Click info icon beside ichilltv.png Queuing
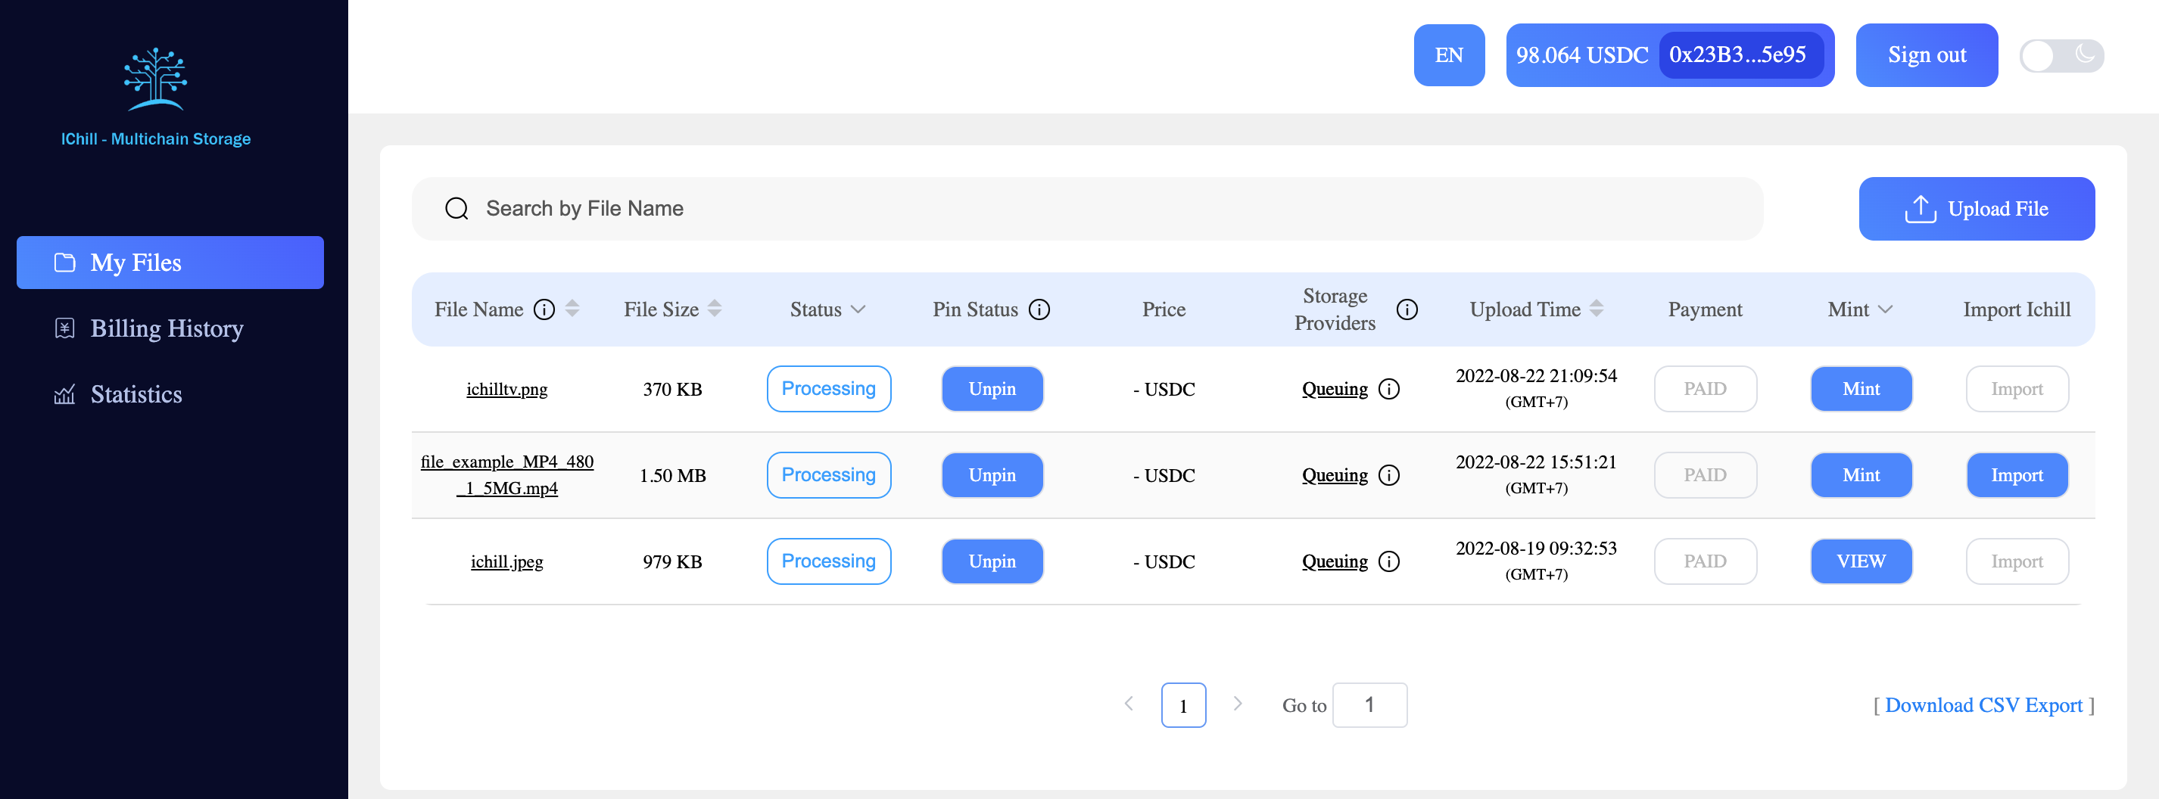Screen dimensions: 2159x799 coord(1389,390)
